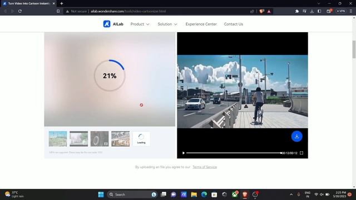Viewport: 356px width, 200px height.
Task: Open Task View from the taskbar
Action: (x=164, y=194)
